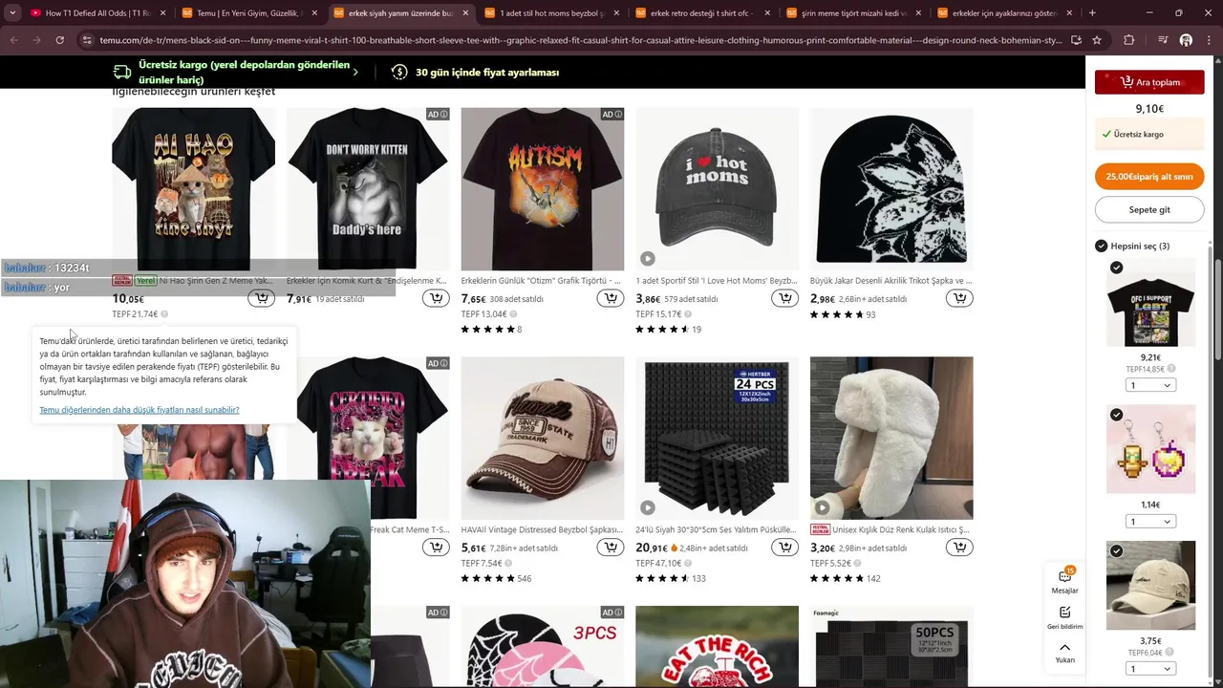Open quantity dropdown for the 9,21€ t-shirt
Image resolution: width=1223 pixels, height=688 pixels.
click(x=1150, y=385)
